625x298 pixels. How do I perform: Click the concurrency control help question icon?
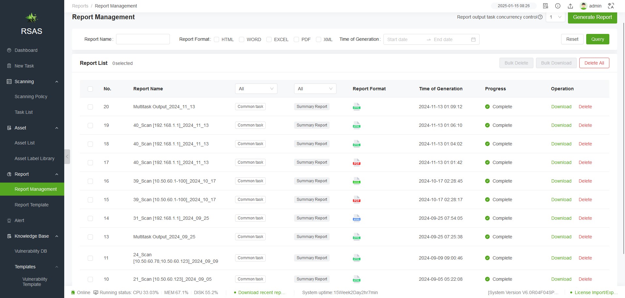coord(540,17)
